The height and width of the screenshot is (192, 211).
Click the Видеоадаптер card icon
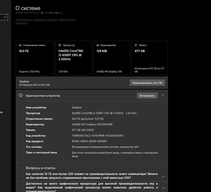tap(98, 45)
